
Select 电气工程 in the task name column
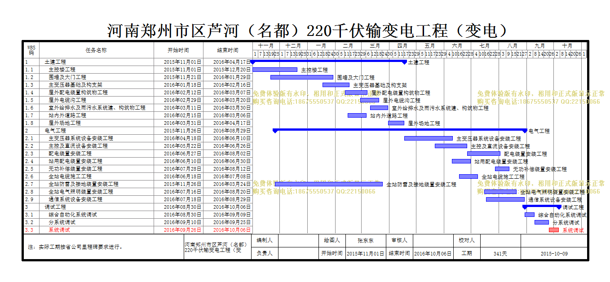click(55, 131)
